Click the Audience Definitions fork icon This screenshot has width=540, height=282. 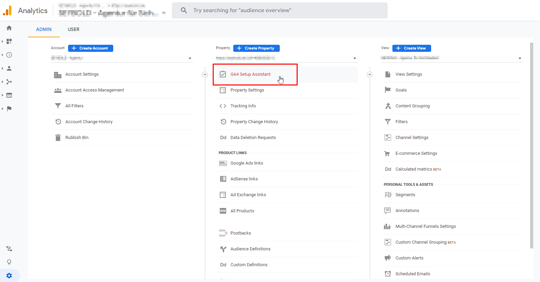223,249
